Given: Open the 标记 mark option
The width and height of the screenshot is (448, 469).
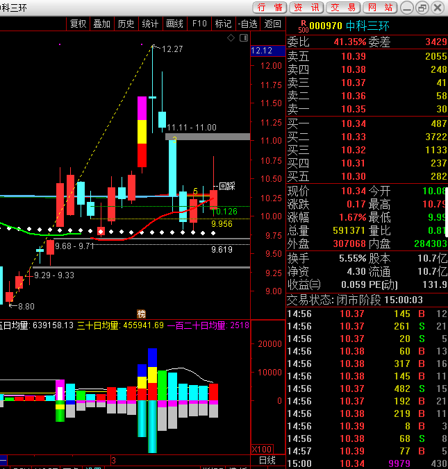Looking at the screenshot, I should (x=224, y=24).
